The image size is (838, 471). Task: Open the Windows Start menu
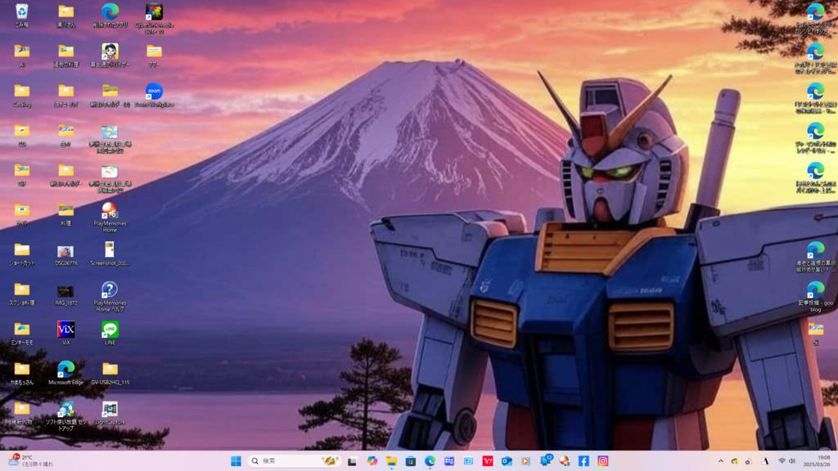click(236, 461)
